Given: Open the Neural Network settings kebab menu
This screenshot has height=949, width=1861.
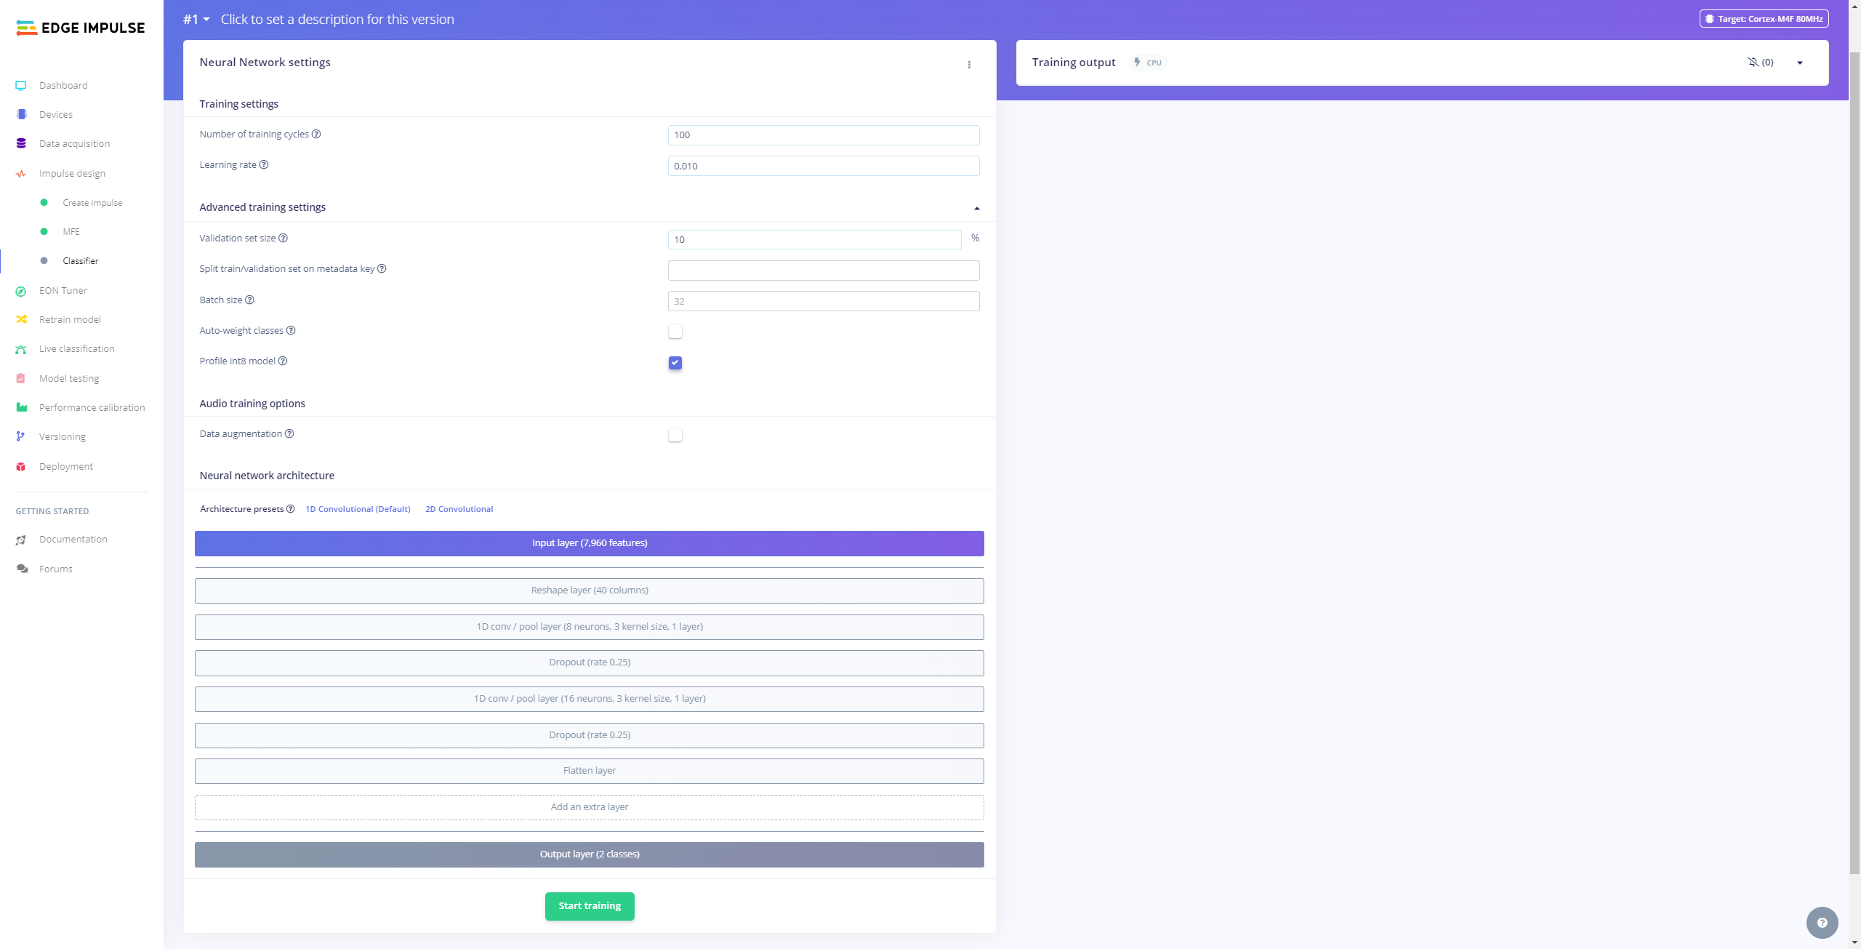Looking at the screenshot, I should tap(969, 65).
